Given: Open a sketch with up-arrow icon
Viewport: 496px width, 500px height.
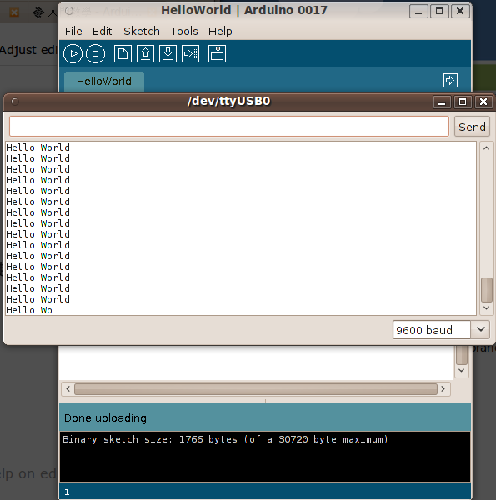Looking at the screenshot, I should [145, 53].
